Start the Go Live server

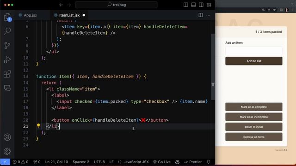coord(162,162)
